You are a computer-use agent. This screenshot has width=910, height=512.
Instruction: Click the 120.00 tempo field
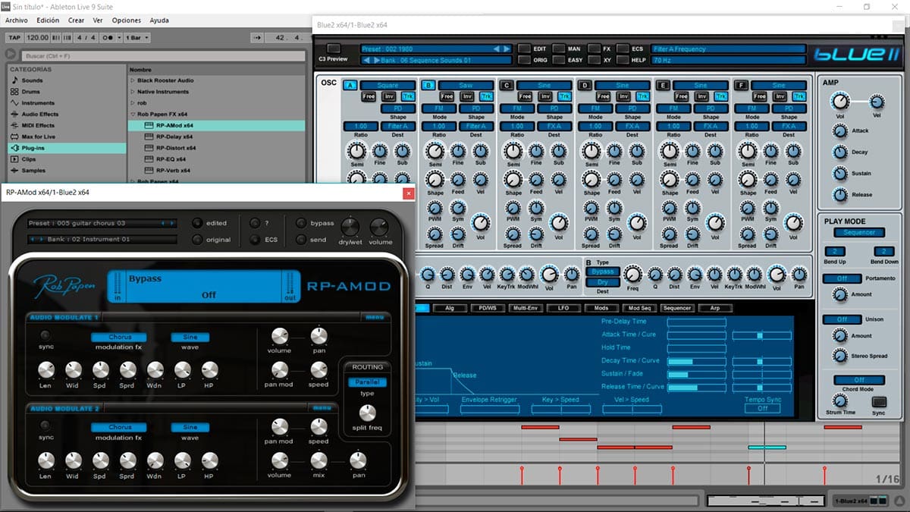pyautogui.click(x=37, y=37)
